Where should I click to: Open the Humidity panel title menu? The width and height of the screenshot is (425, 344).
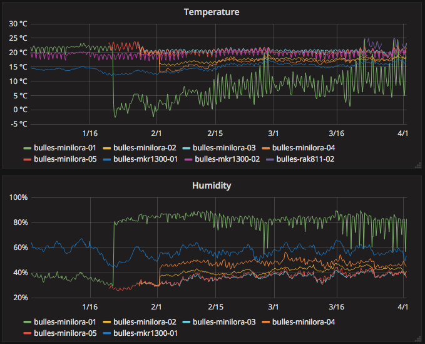click(212, 185)
